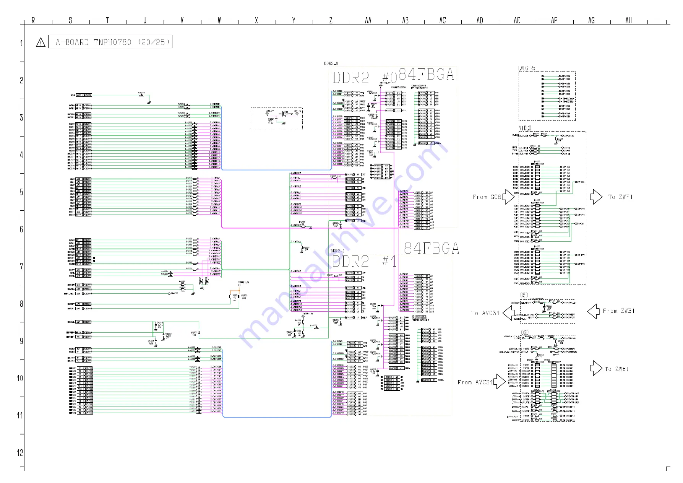Click the arrow beside the From ZWEI label
The image size is (683, 483).
click(594, 311)
